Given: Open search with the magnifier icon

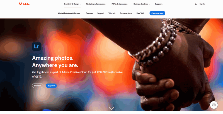Looking at the screenshot, I should tap(196, 4).
